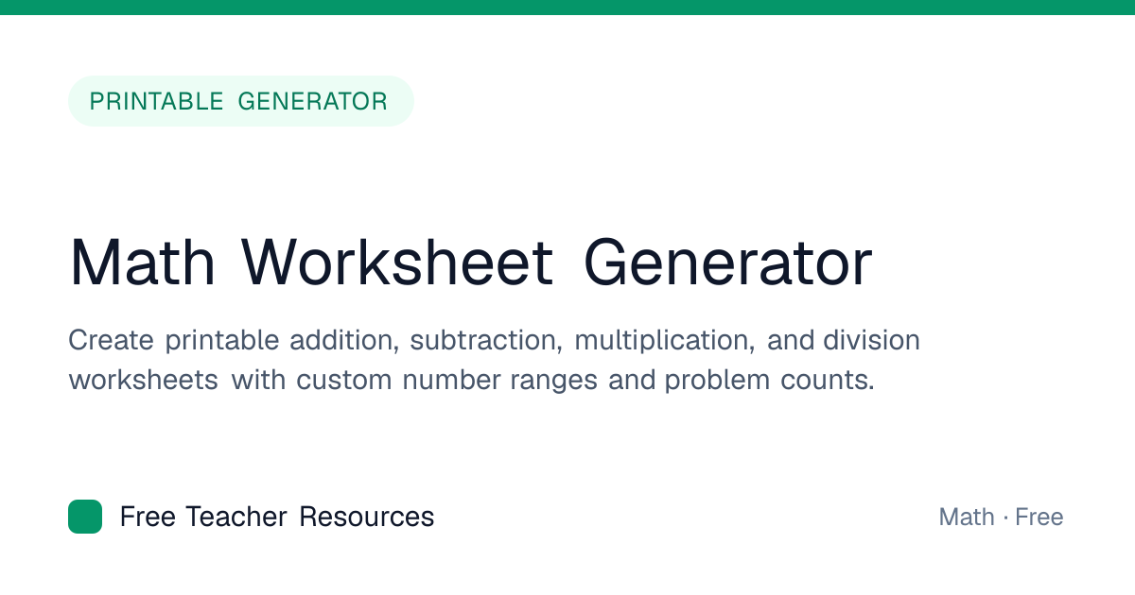Click the Free Teacher Resources label
Screen dimensions: 1135x595
click(x=277, y=517)
